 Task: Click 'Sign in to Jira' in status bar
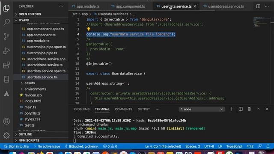[x=17, y=146]
